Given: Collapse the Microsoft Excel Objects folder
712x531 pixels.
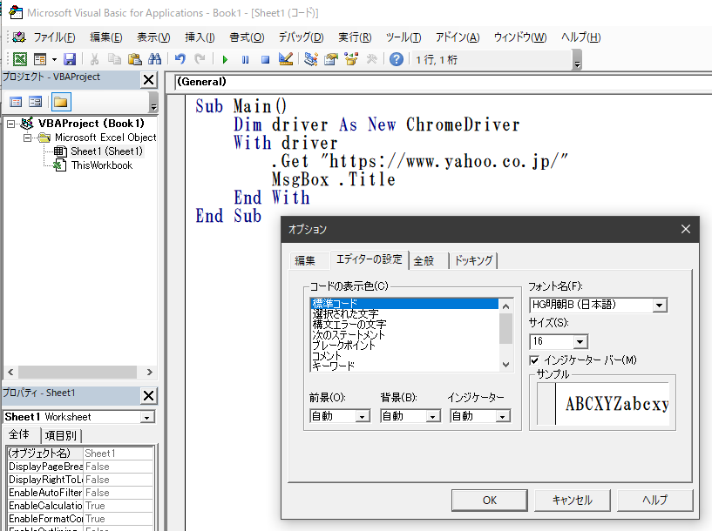Looking at the screenshot, I should pos(27,138).
